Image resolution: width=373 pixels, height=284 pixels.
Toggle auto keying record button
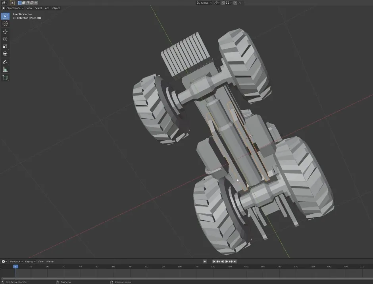click(205, 261)
